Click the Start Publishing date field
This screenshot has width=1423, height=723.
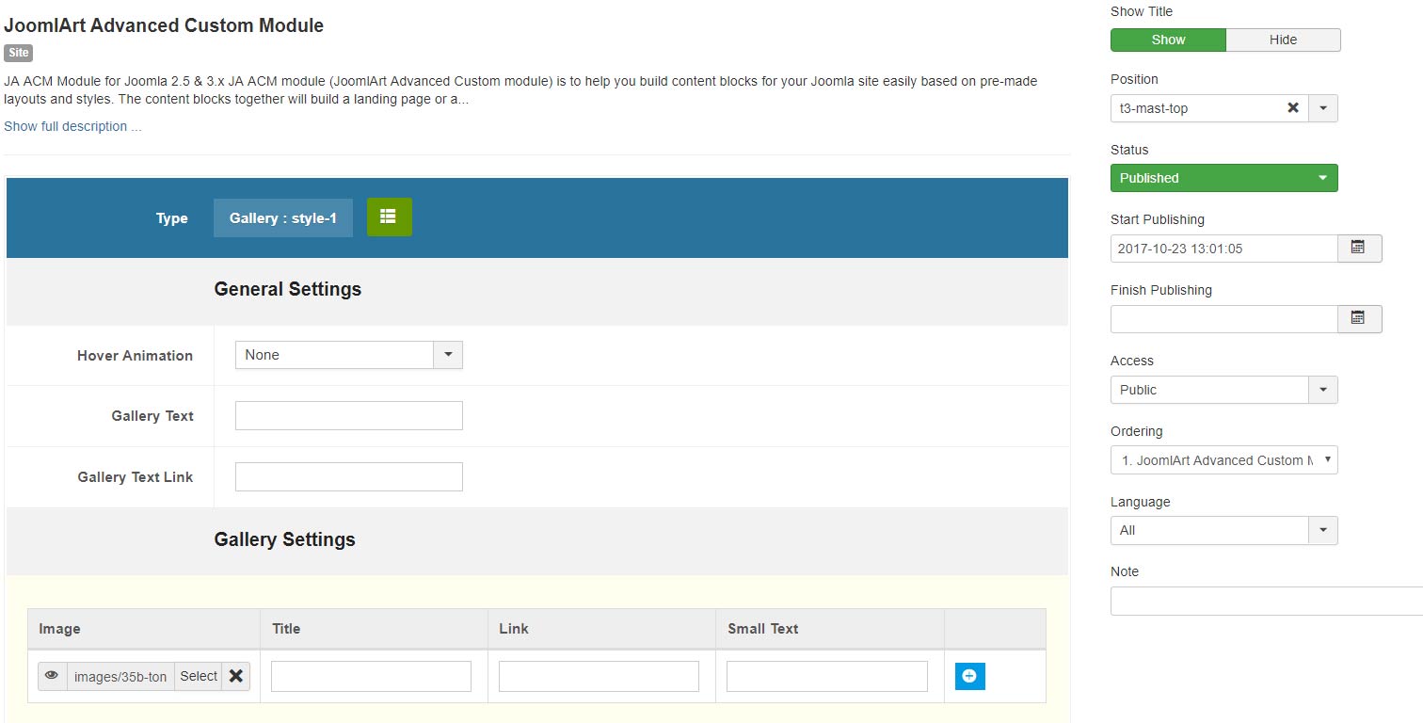pos(1223,249)
